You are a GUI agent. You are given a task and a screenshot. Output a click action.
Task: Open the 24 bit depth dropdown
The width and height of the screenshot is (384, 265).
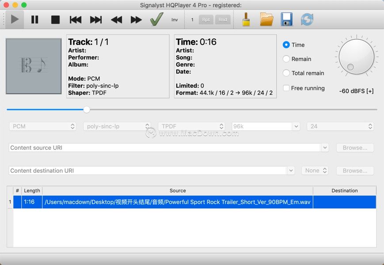340,126
